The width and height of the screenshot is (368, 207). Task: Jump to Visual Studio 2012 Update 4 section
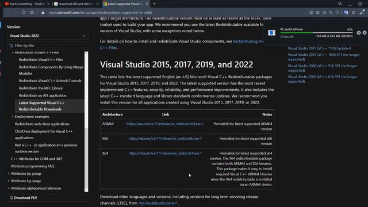pos(319,48)
